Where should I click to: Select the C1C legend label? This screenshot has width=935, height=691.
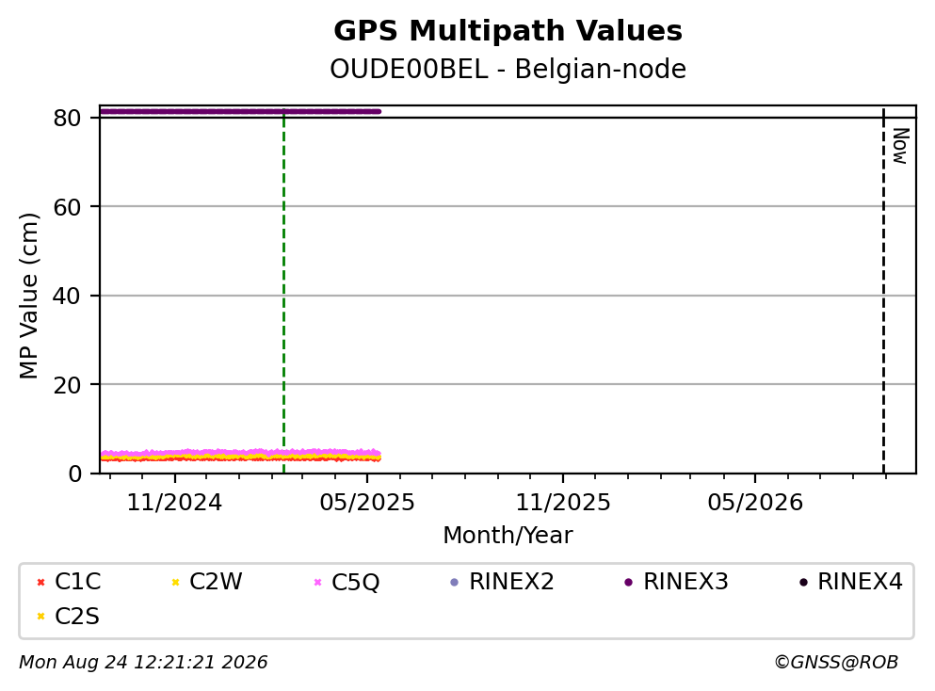77,582
